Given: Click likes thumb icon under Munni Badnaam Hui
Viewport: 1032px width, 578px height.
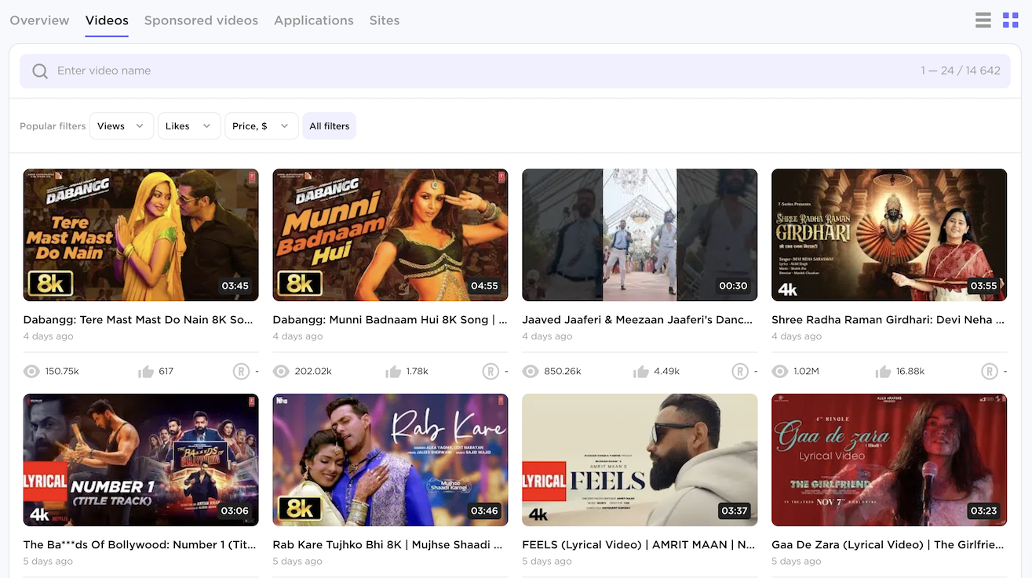Looking at the screenshot, I should point(393,371).
